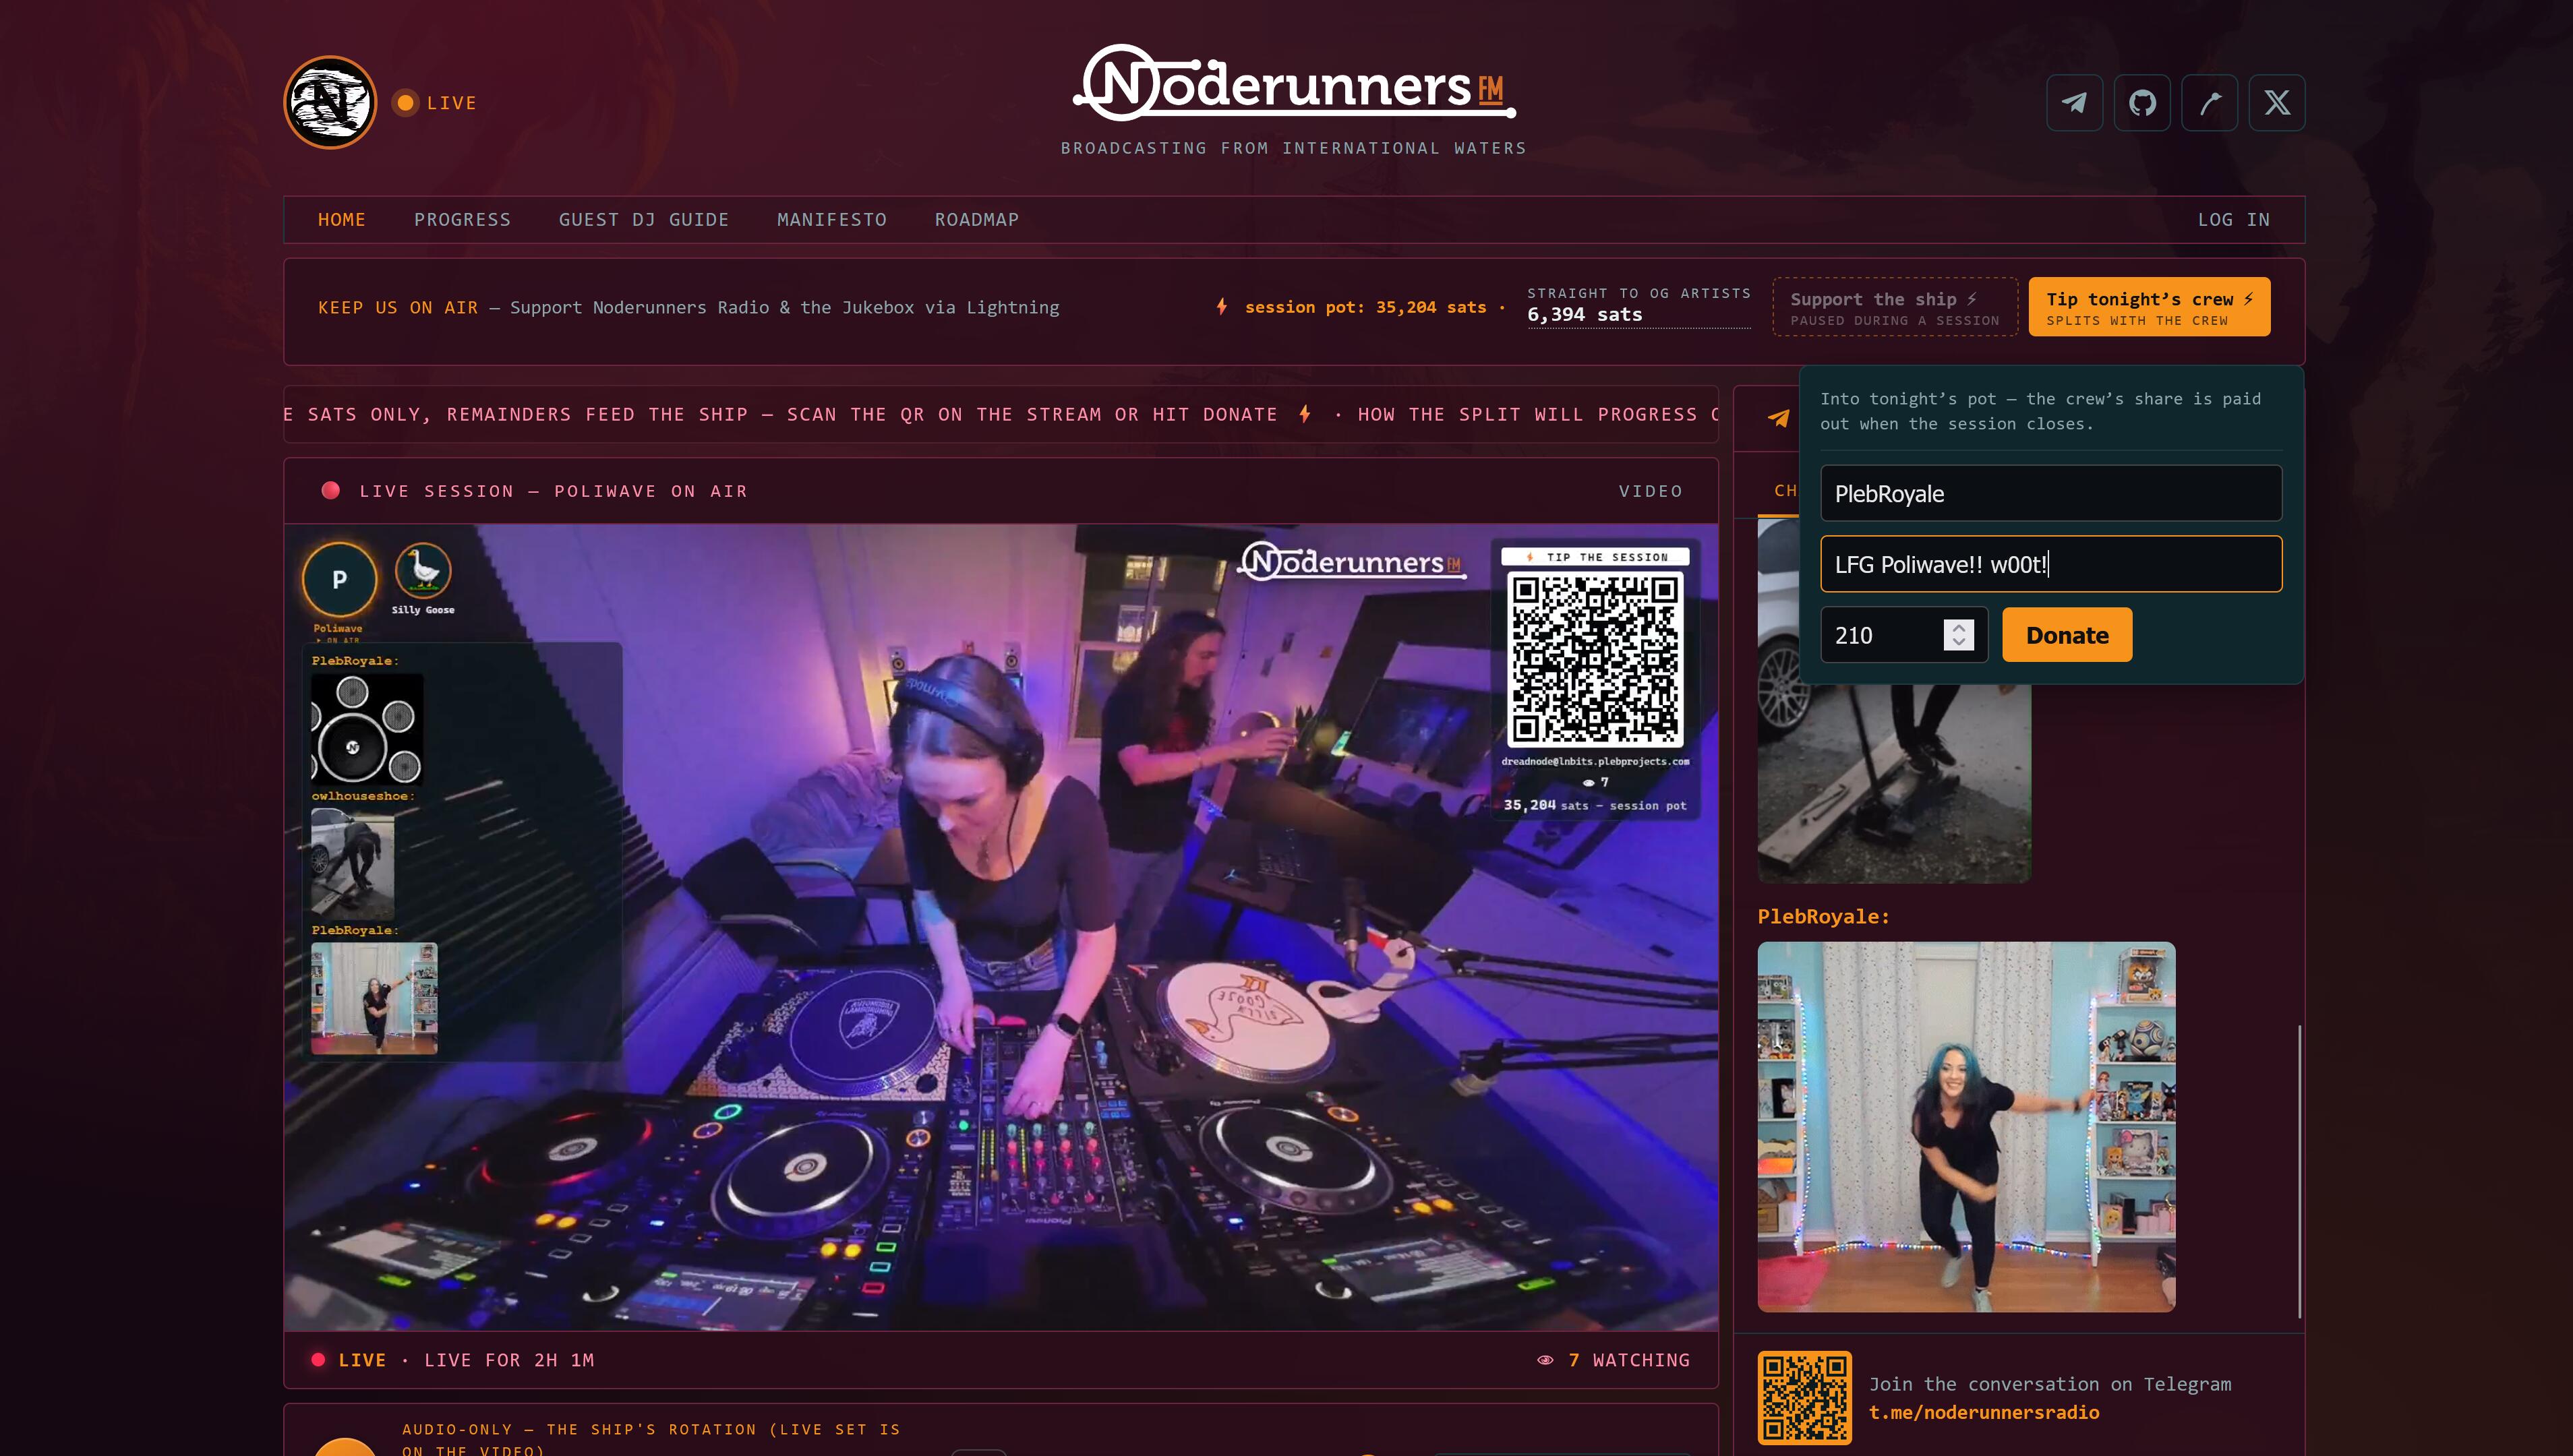Go to the Home tab
The width and height of the screenshot is (2573, 1456).
[342, 219]
